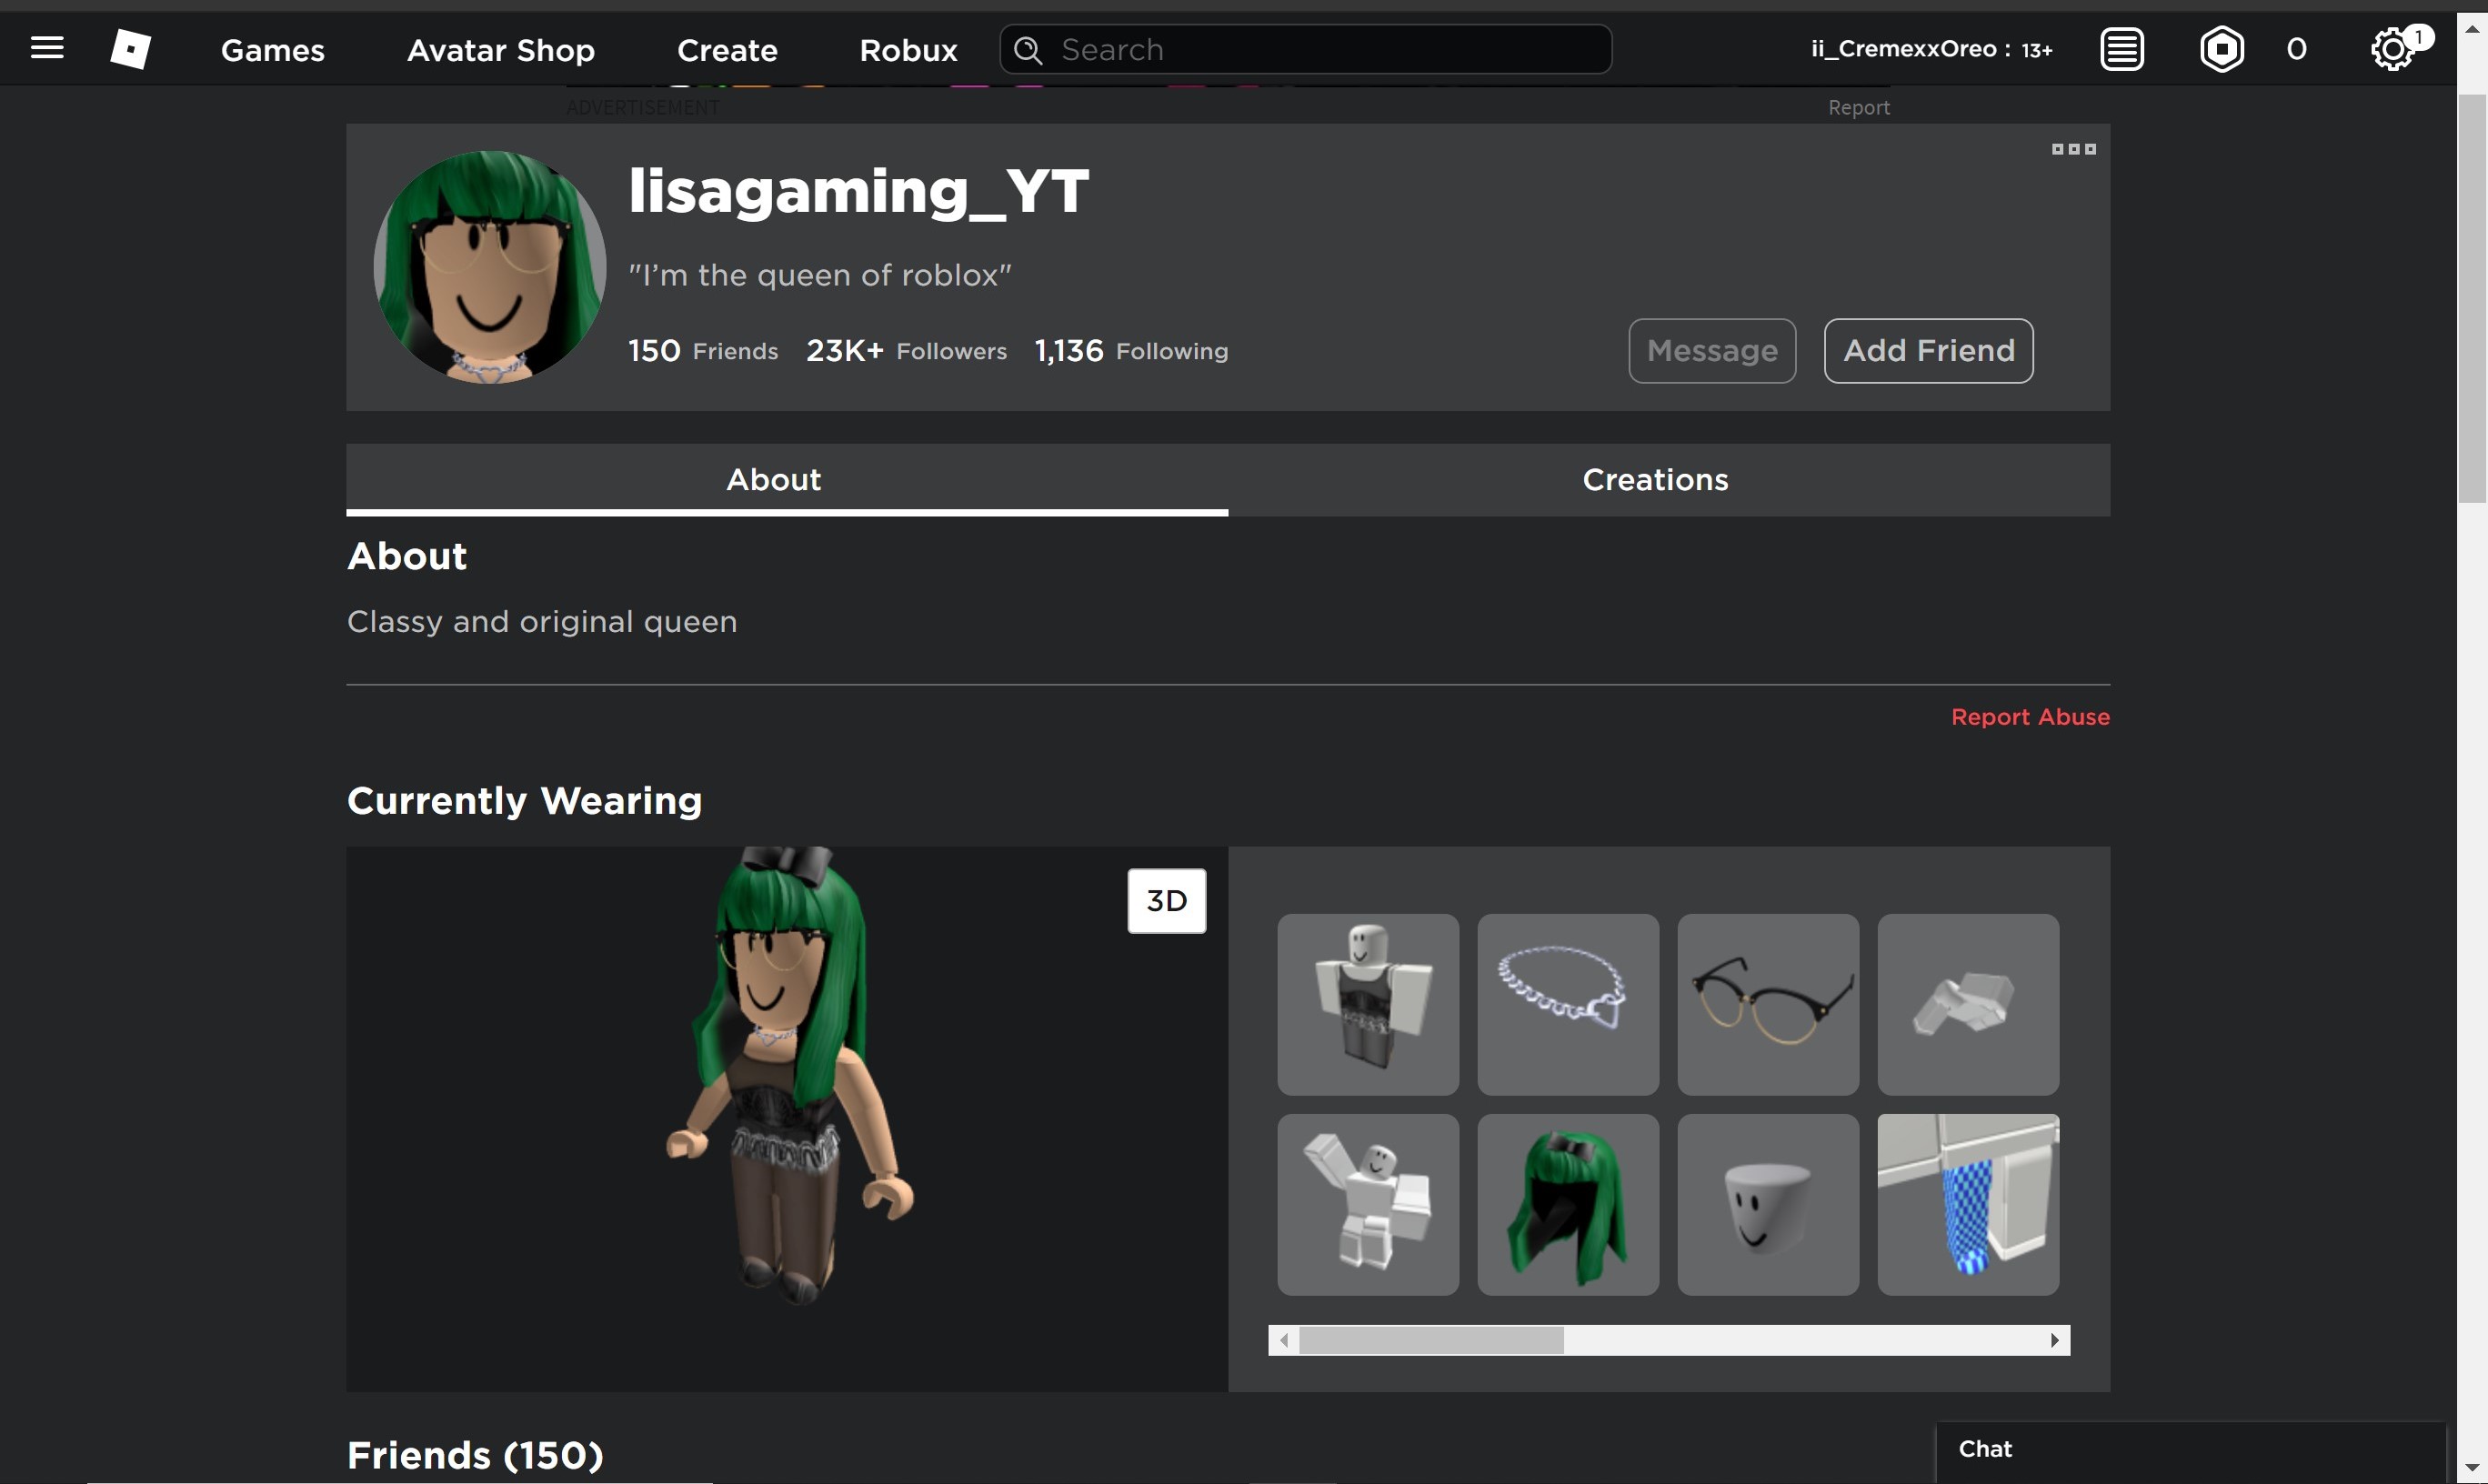Click the page scroll down arrow
The width and height of the screenshot is (2488, 1484).
[x=2472, y=1468]
